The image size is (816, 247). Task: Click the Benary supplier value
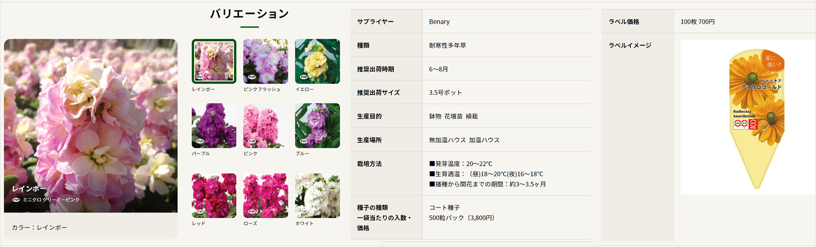(x=439, y=22)
